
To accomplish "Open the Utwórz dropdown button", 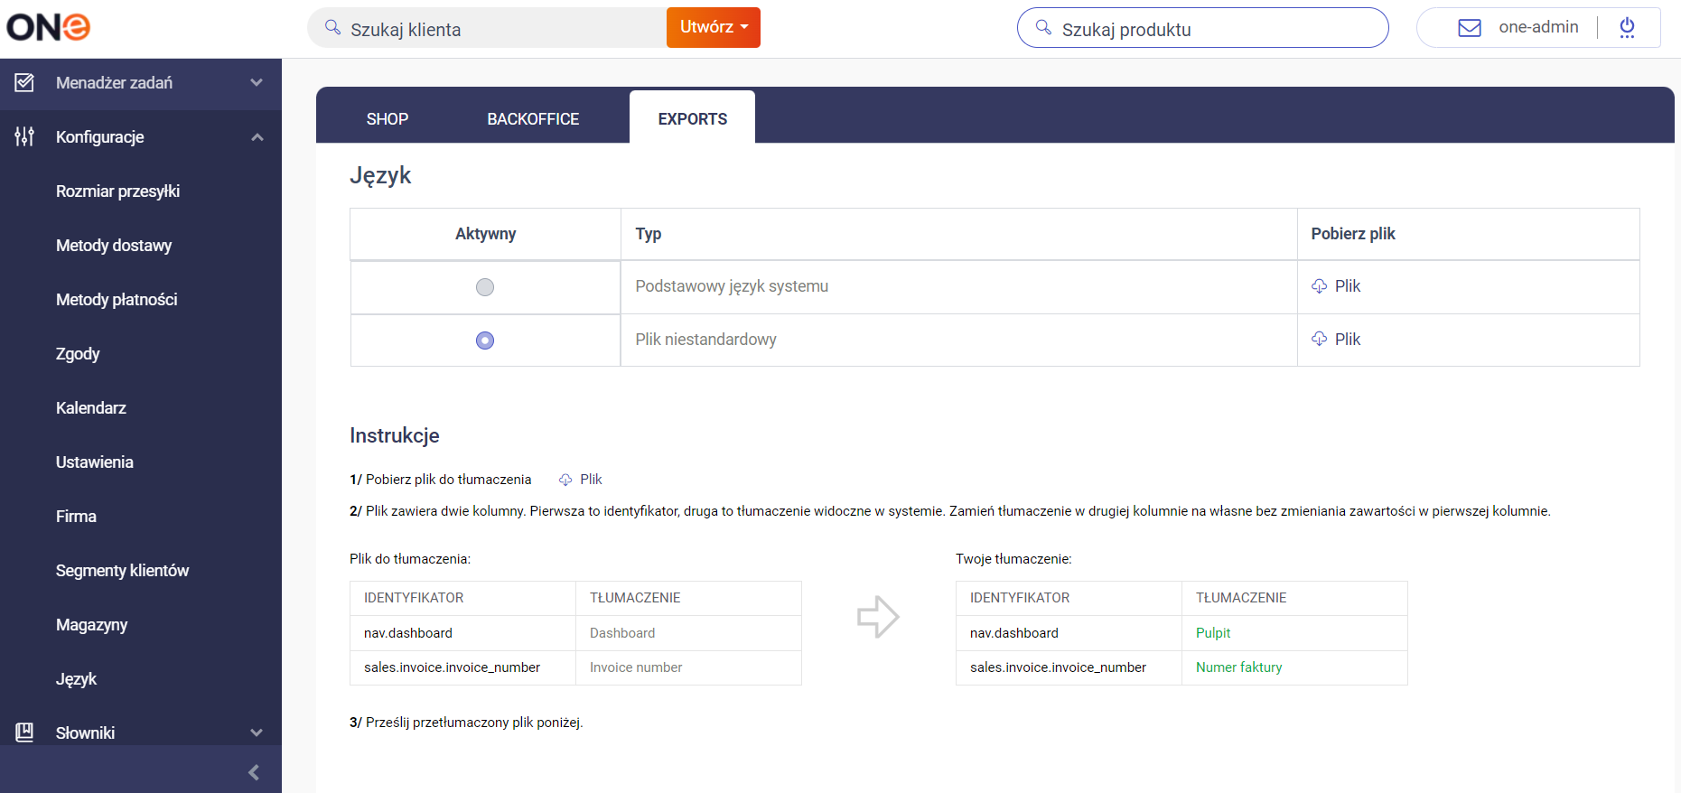I will pos(714,27).
